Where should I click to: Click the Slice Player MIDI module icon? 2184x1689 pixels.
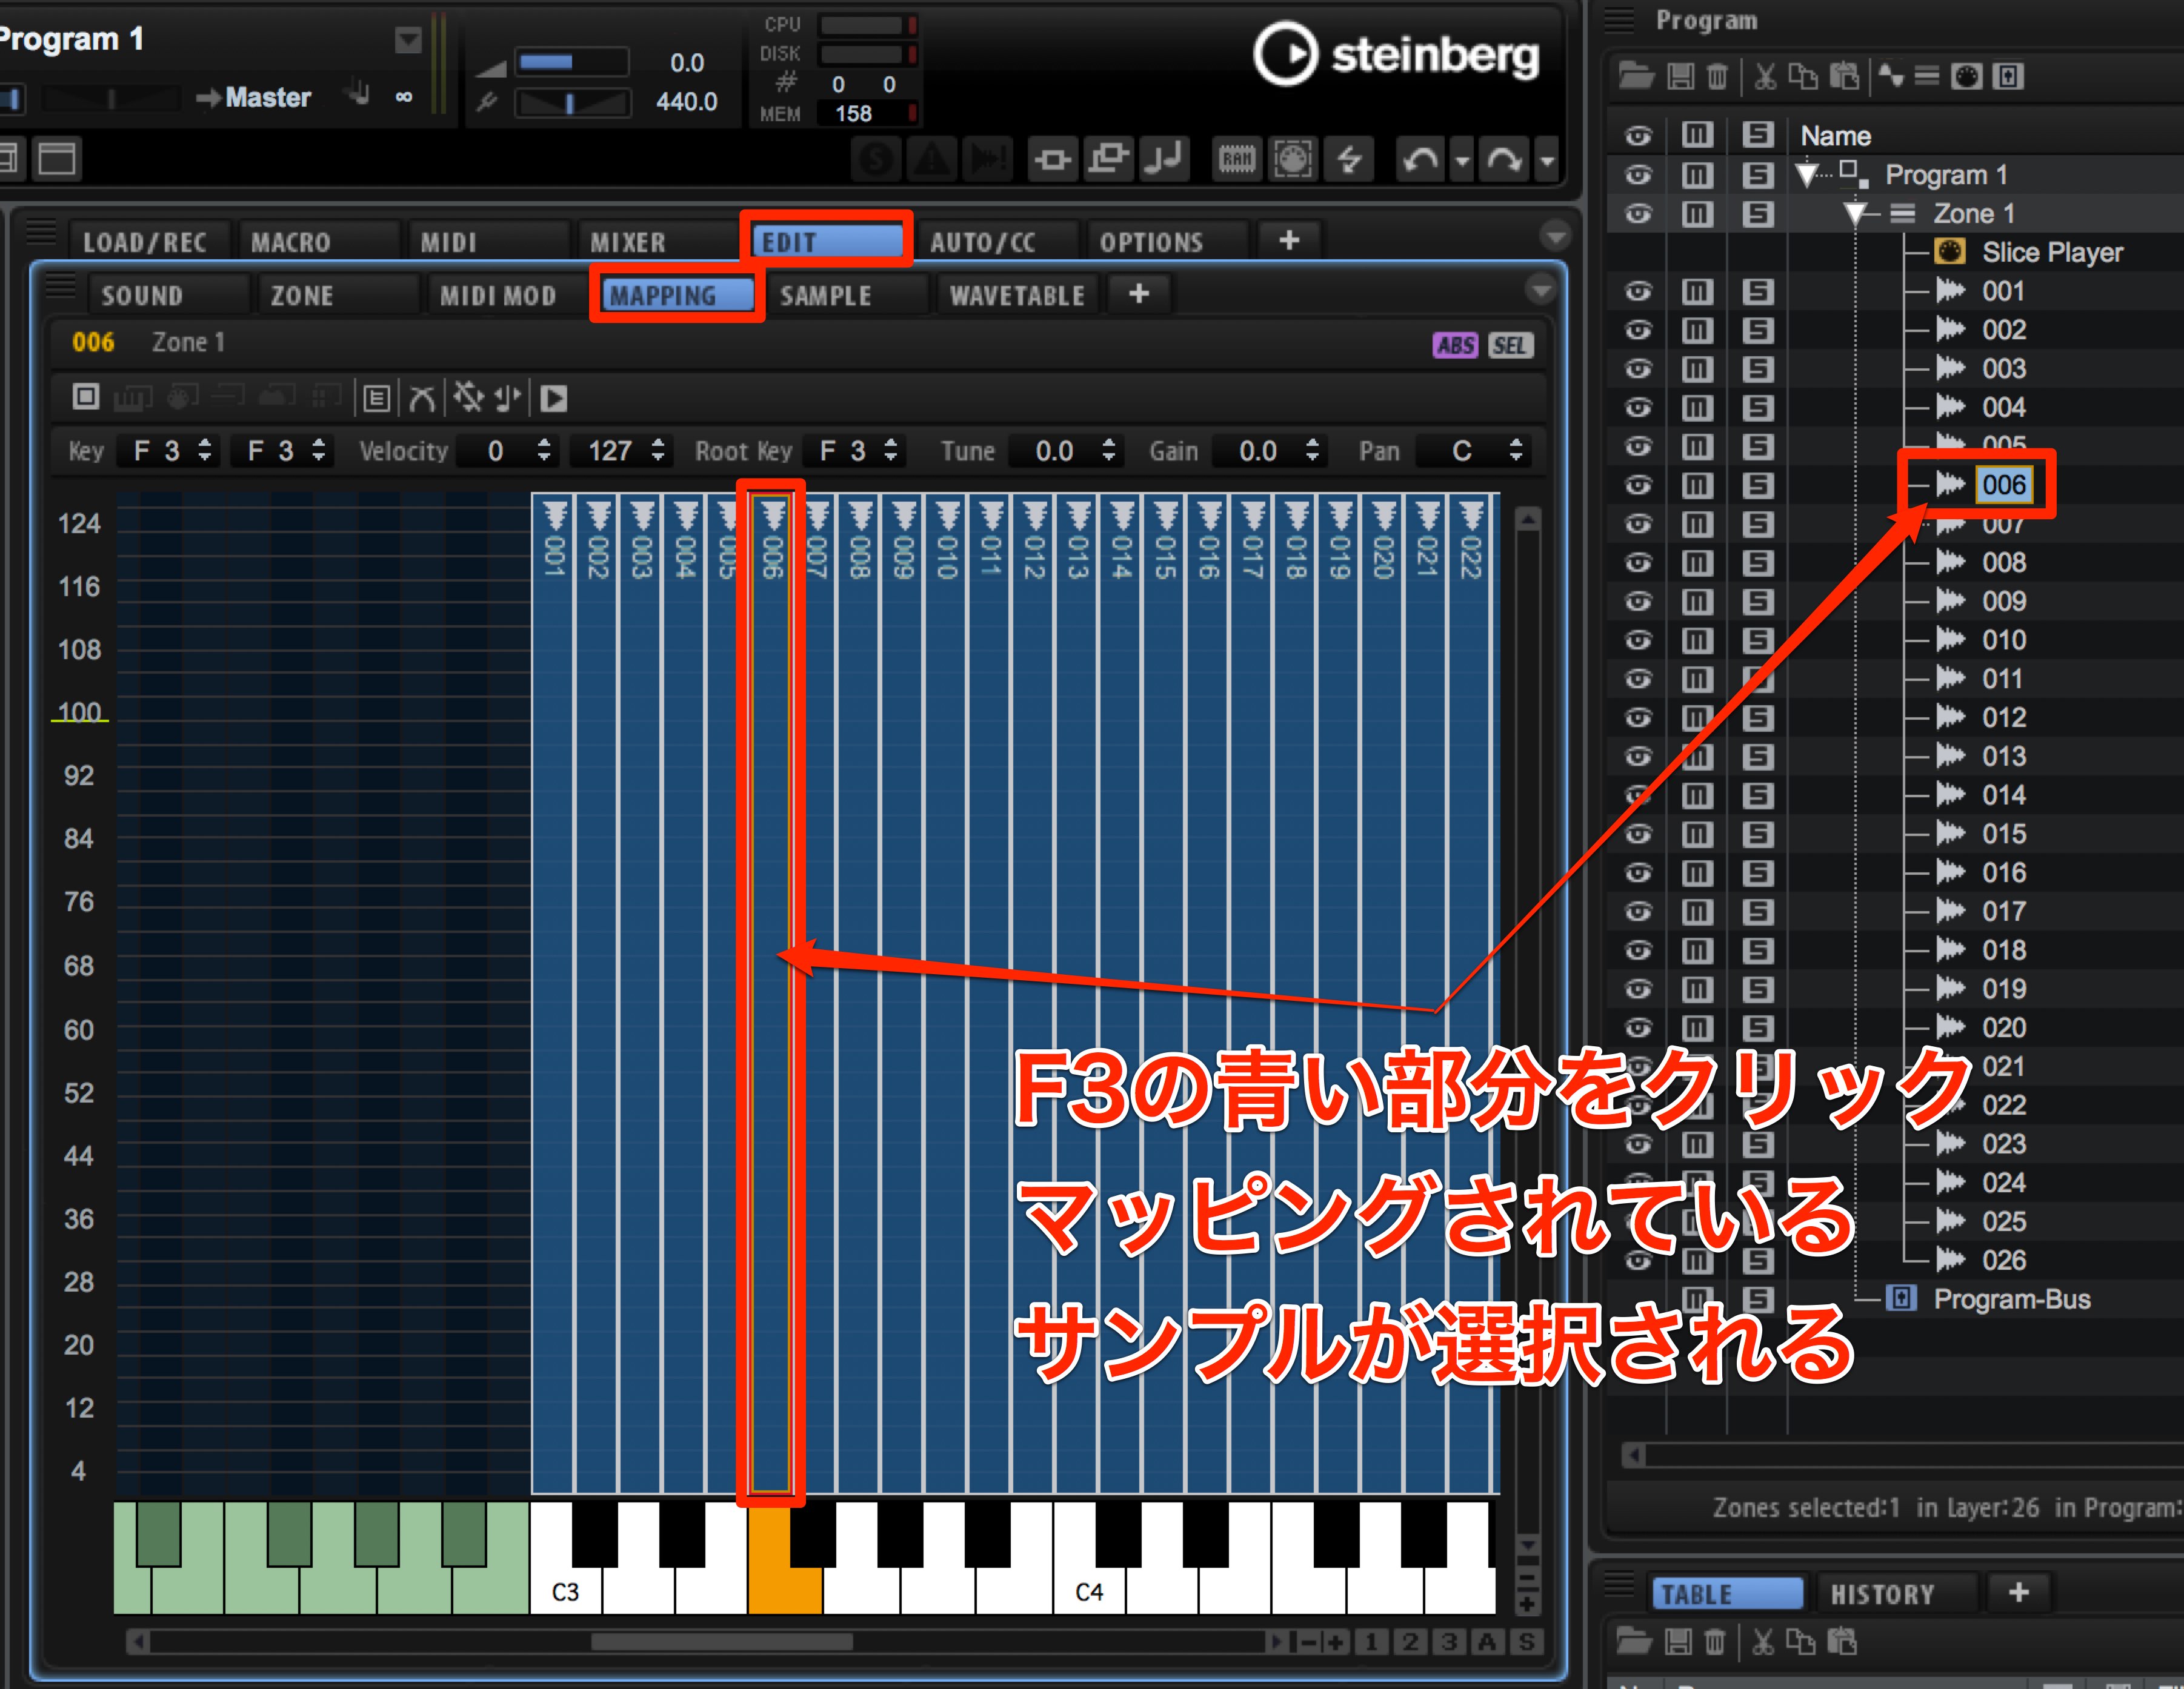(x=1950, y=251)
